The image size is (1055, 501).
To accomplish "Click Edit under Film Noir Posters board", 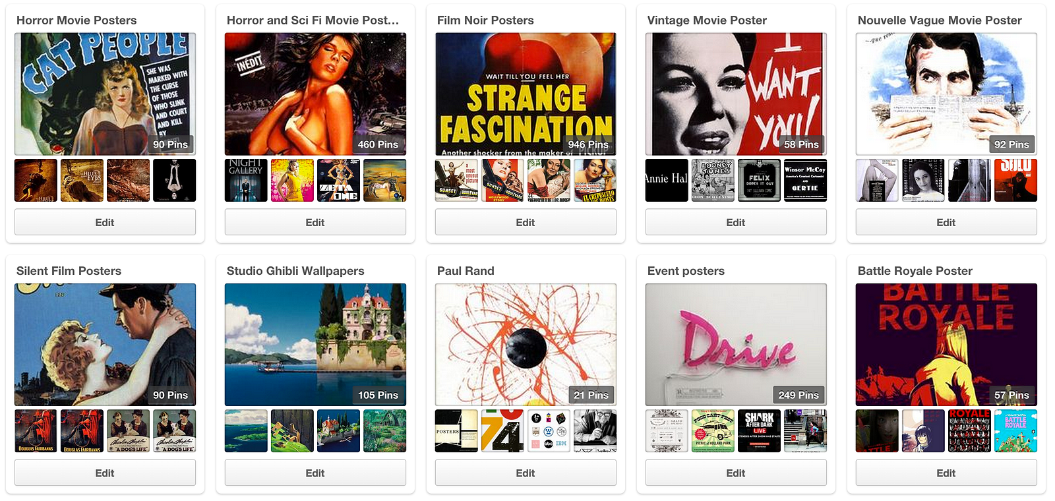I will [x=526, y=222].
